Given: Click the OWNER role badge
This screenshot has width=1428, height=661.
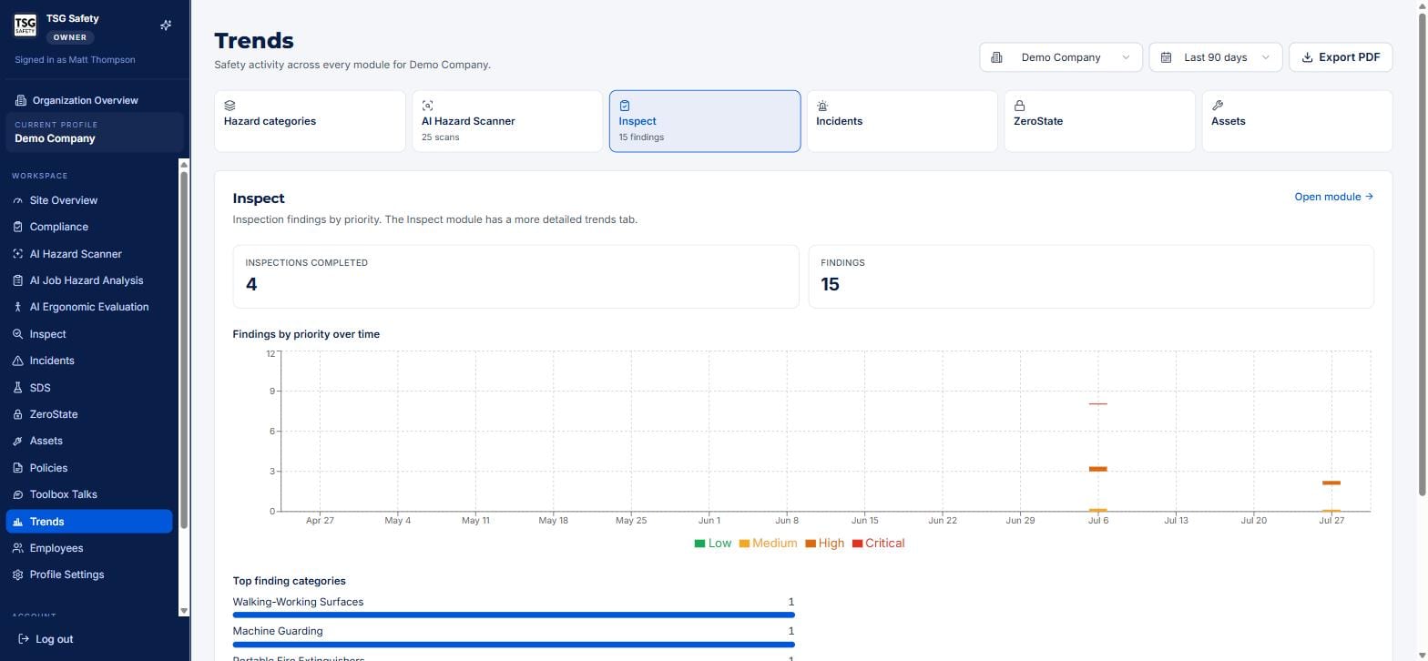Looking at the screenshot, I should pos(70,37).
